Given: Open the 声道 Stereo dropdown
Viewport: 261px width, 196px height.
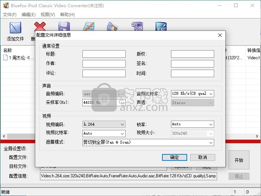Looking at the screenshot, I should [x=193, y=103].
